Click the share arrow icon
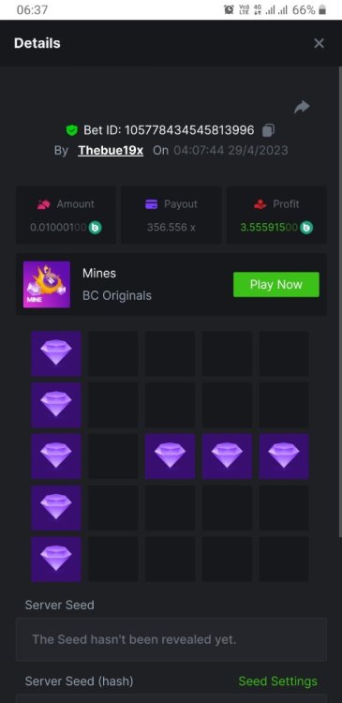The height and width of the screenshot is (703, 342). point(302,107)
